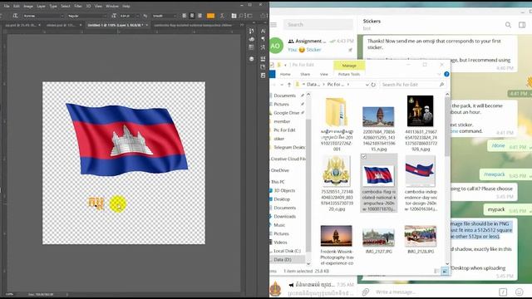The width and height of the screenshot is (532, 299).
Task: Click the History panel icon in Photoshop dock
Action: pos(251,31)
